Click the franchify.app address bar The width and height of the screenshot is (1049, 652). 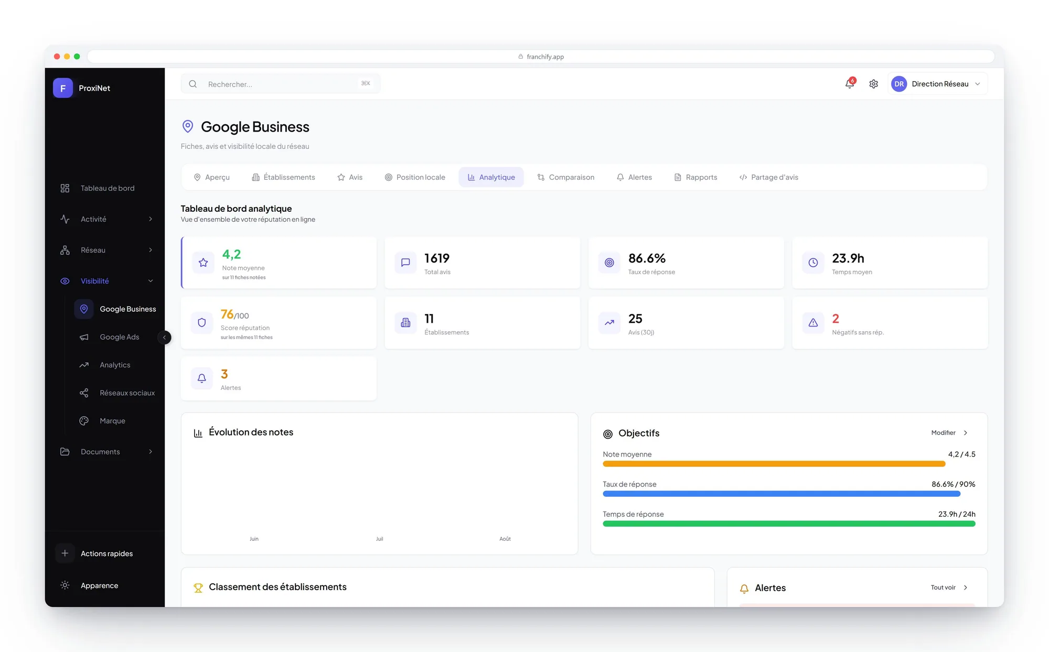click(541, 57)
